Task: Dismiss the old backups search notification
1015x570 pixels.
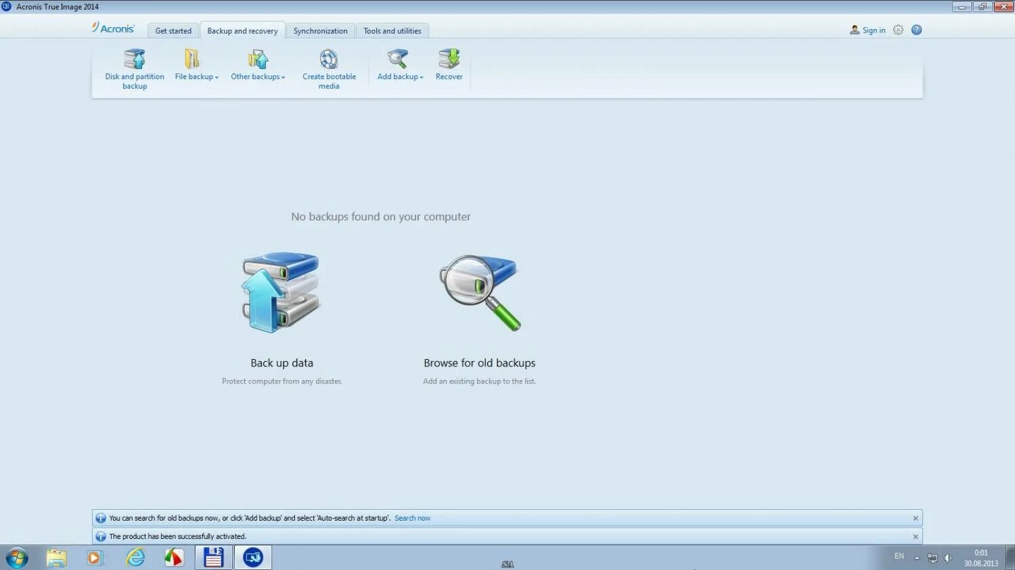Action: tap(916, 519)
